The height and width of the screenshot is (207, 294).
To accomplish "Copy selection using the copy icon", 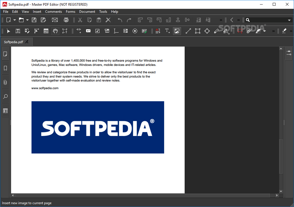I will pyautogui.click(x=89, y=20).
